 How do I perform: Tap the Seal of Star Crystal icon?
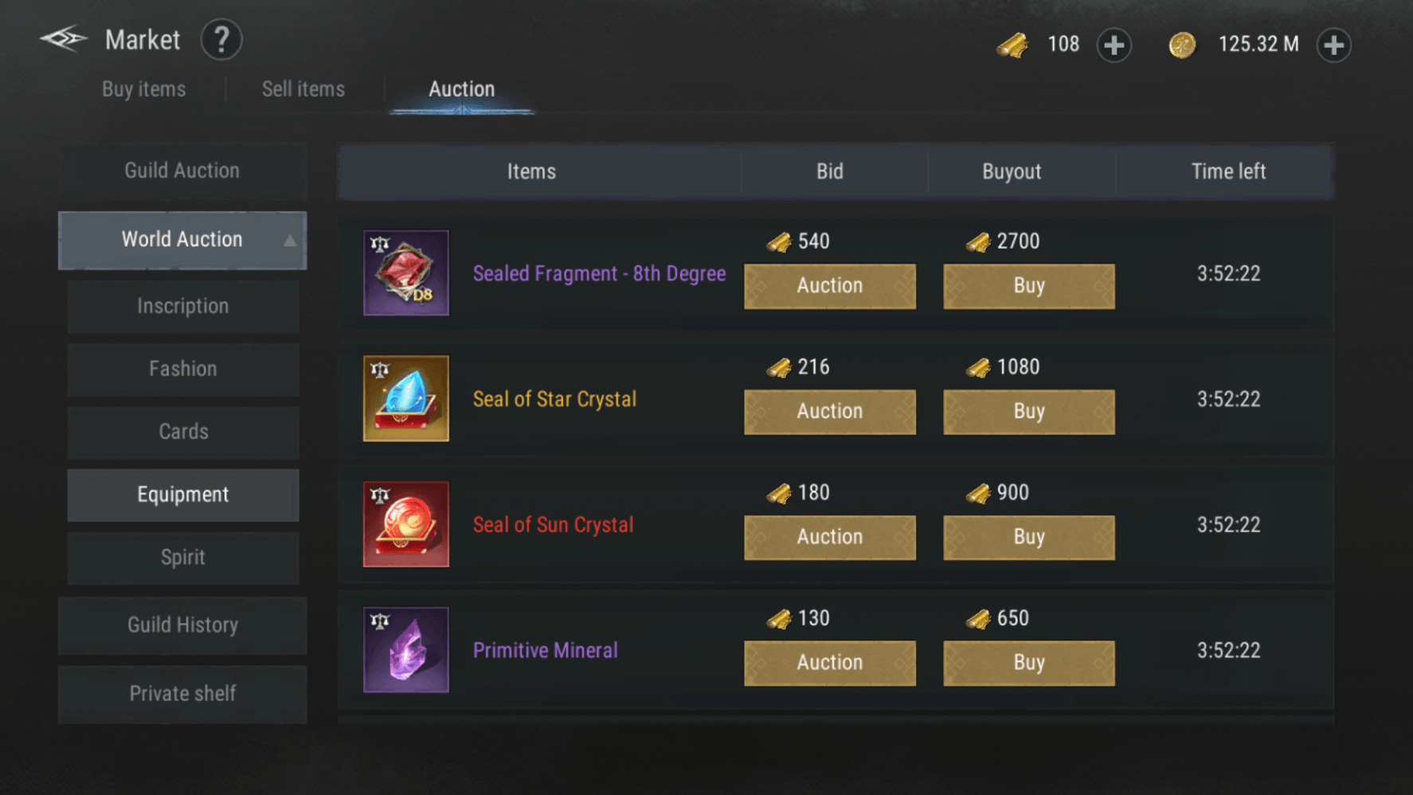click(406, 398)
